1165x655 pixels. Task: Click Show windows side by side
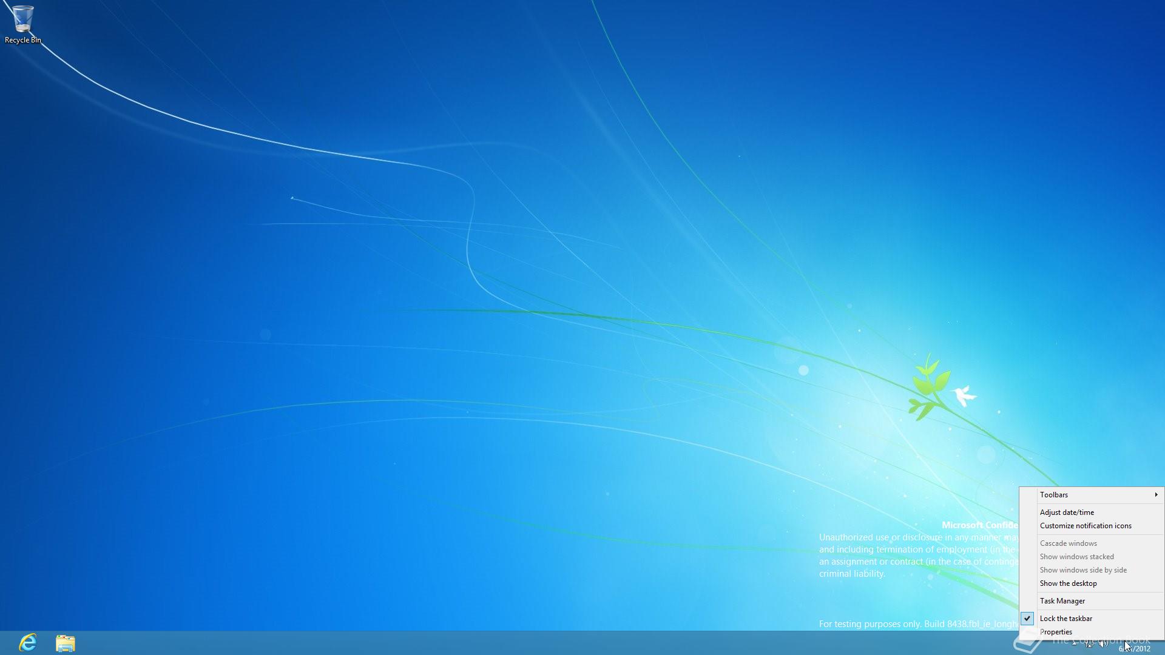click(1083, 570)
